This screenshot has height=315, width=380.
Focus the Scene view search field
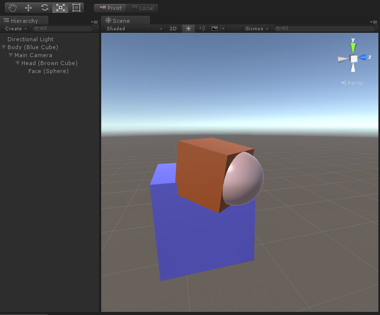324,28
